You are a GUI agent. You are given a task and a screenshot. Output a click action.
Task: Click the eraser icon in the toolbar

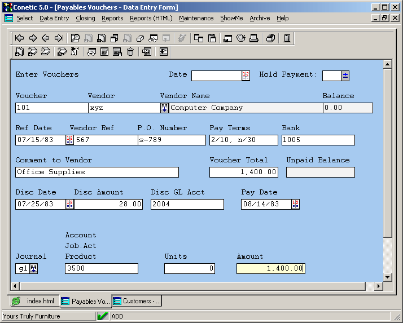[140, 38]
